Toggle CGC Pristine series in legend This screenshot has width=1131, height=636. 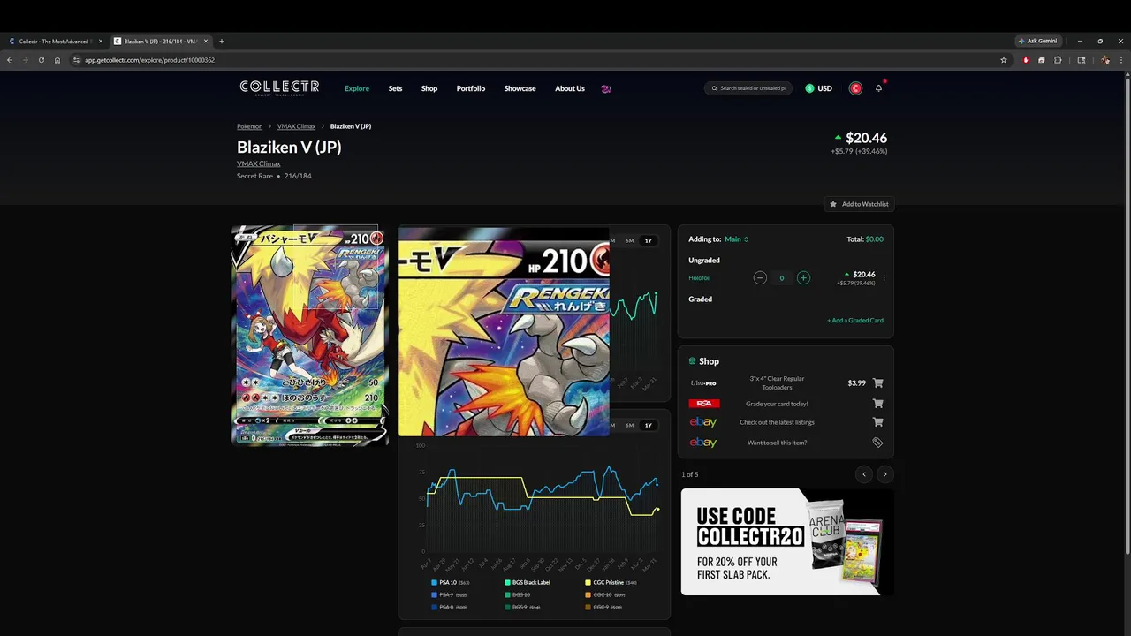point(611,583)
